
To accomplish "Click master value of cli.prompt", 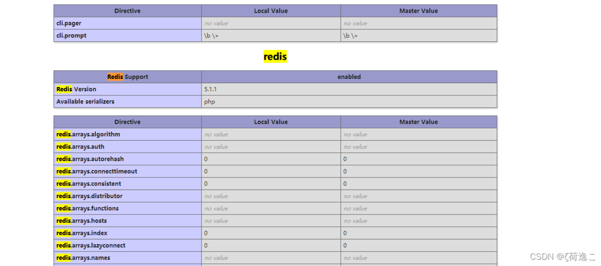I will [x=419, y=35].
